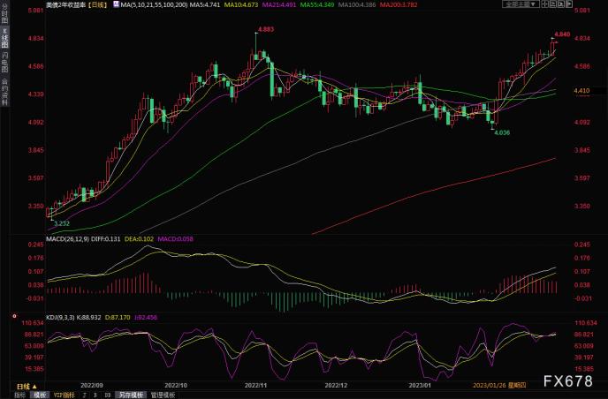This screenshot has height=399, width=608.
Task: Click the B9 template button in bottom bar
Action: point(108,395)
